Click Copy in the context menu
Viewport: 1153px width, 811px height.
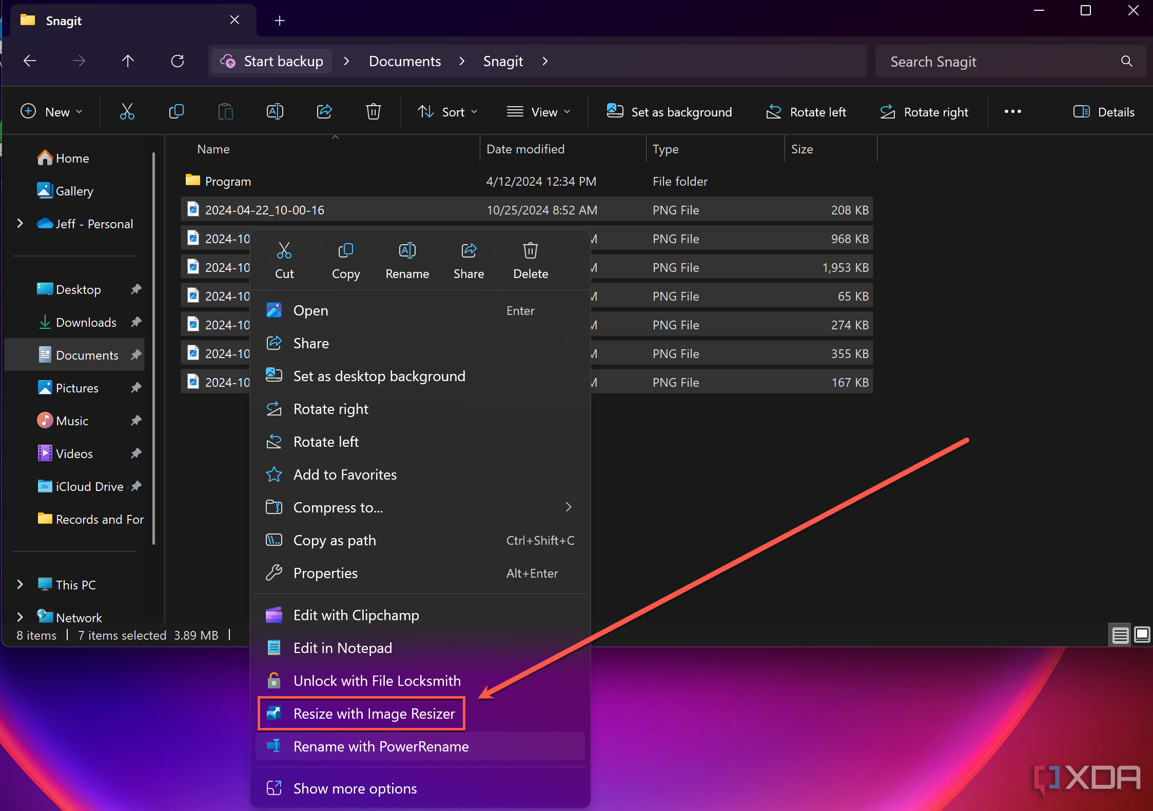click(346, 261)
